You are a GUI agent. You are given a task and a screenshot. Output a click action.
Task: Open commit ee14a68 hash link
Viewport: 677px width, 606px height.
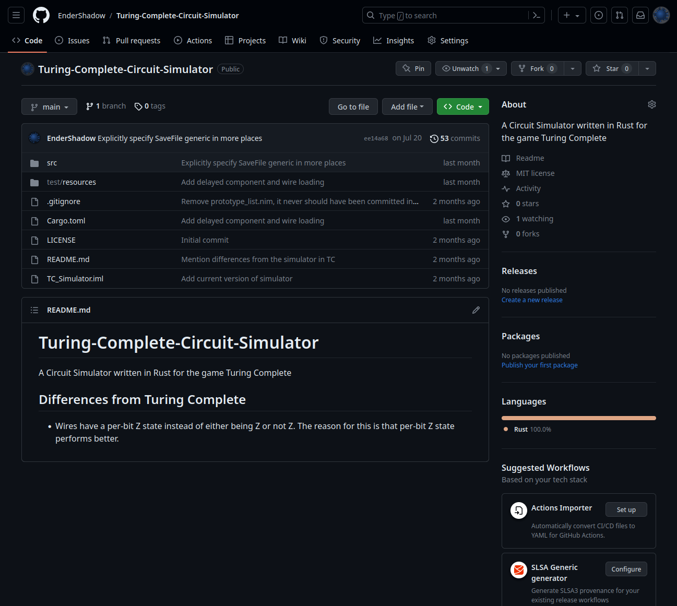pos(376,138)
